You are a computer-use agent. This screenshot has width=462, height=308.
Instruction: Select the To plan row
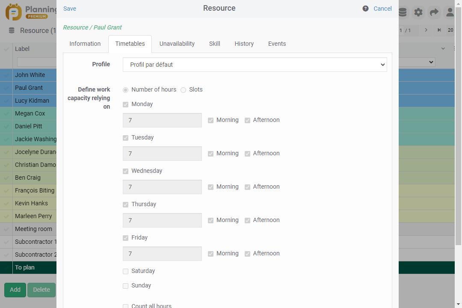coord(28,268)
